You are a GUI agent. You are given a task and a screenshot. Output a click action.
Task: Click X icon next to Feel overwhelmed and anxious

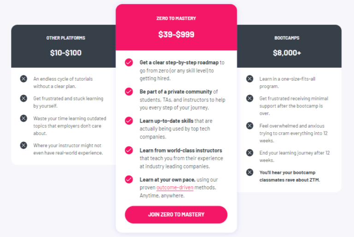click(x=250, y=125)
